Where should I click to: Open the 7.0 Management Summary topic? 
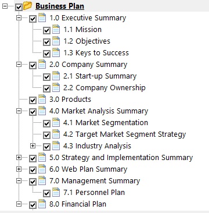click(x=95, y=181)
